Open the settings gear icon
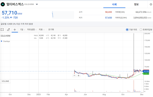The image size is (153, 97). [x=151, y=4]
